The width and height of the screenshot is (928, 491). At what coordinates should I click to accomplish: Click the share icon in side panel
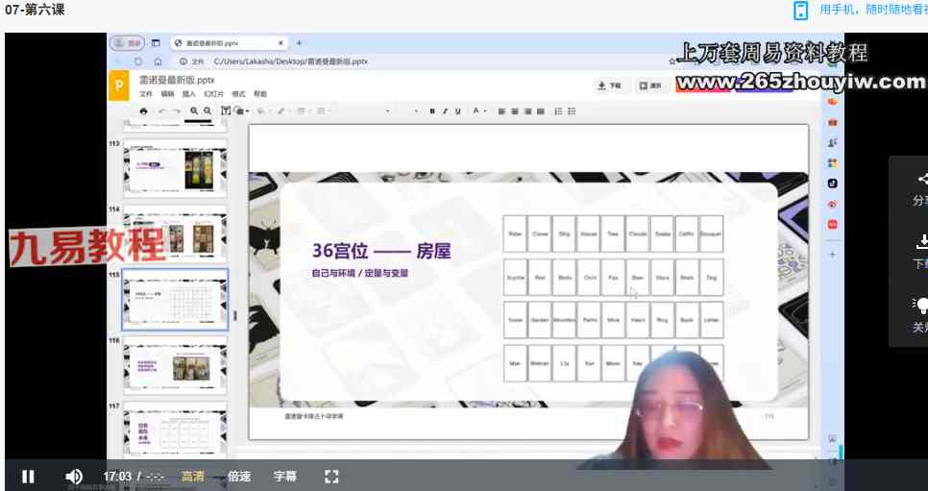(921, 180)
